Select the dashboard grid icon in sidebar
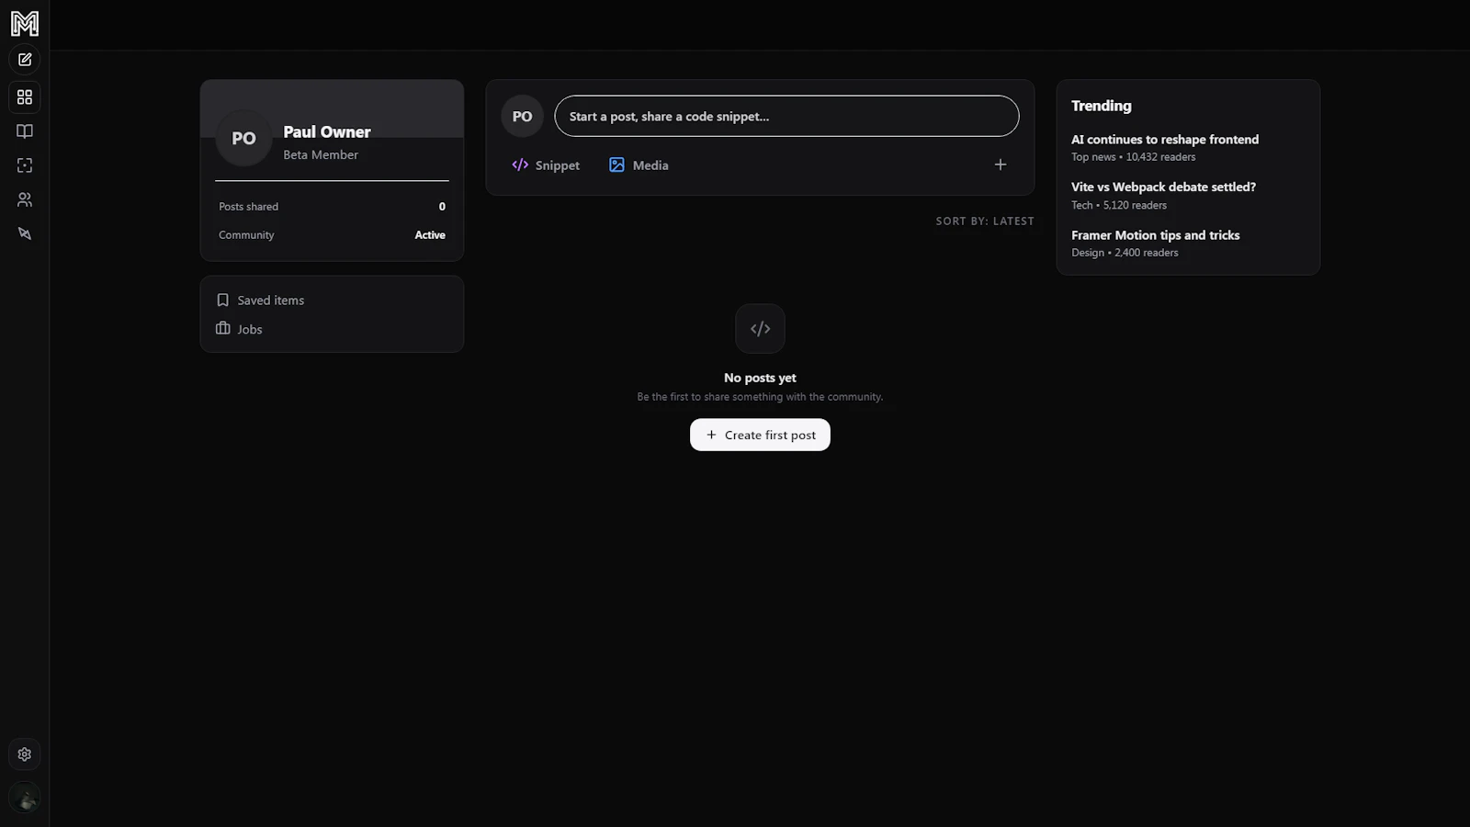Image resolution: width=1470 pixels, height=827 pixels. click(25, 96)
